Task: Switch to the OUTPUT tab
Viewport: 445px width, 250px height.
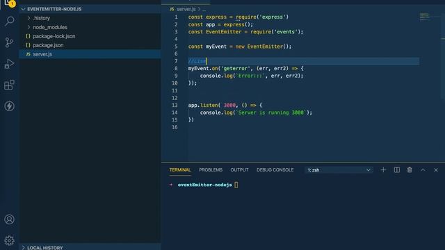Action: coord(239,169)
